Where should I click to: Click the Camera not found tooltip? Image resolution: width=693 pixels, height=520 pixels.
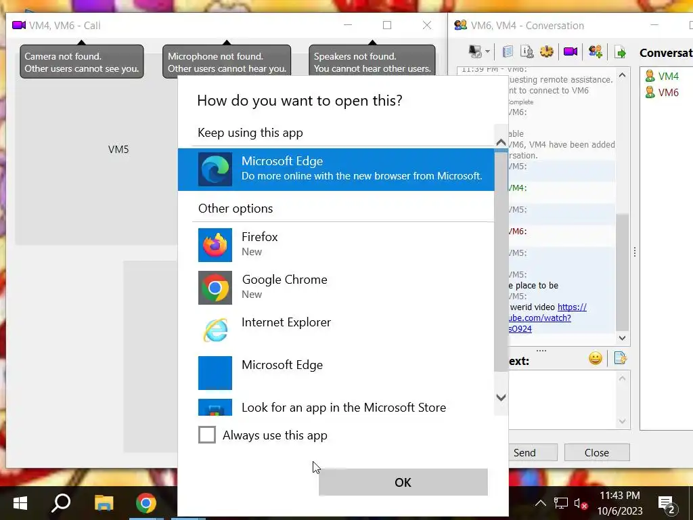click(x=82, y=62)
